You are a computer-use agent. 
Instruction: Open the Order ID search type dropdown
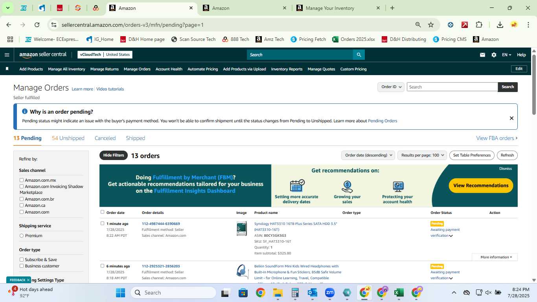tap(391, 87)
